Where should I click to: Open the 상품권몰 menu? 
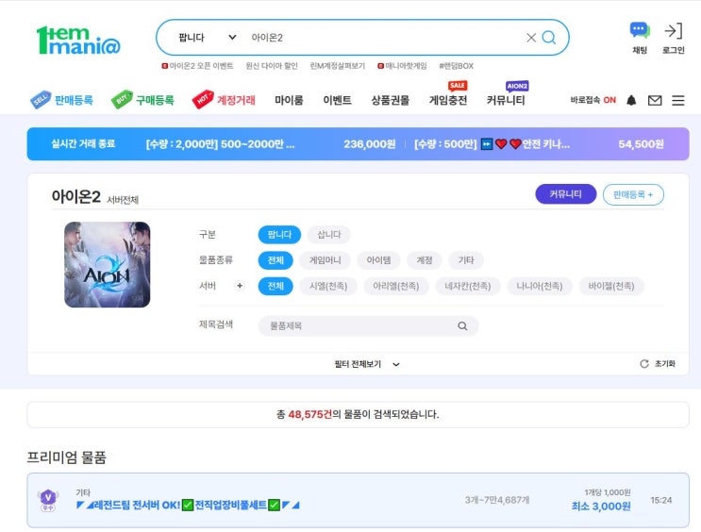(391, 100)
